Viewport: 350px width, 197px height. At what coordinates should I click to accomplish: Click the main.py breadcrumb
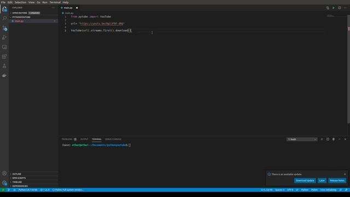click(68, 13)
